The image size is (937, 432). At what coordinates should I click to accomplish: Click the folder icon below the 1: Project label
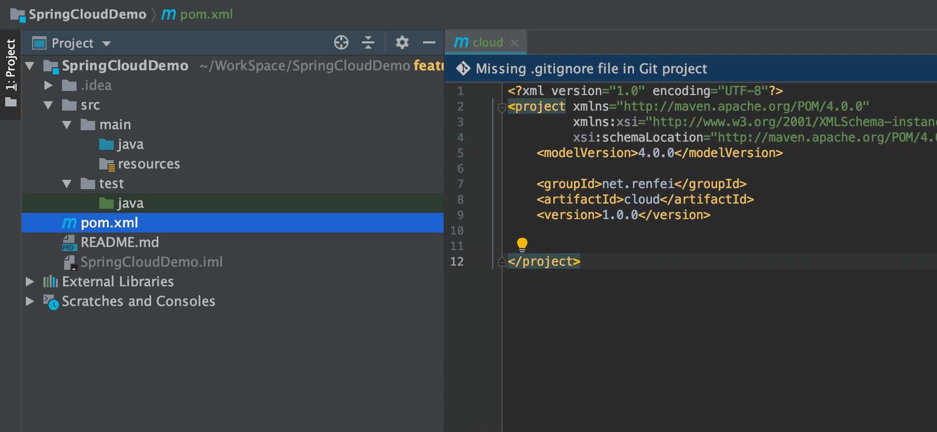click(x=10, y=102)
